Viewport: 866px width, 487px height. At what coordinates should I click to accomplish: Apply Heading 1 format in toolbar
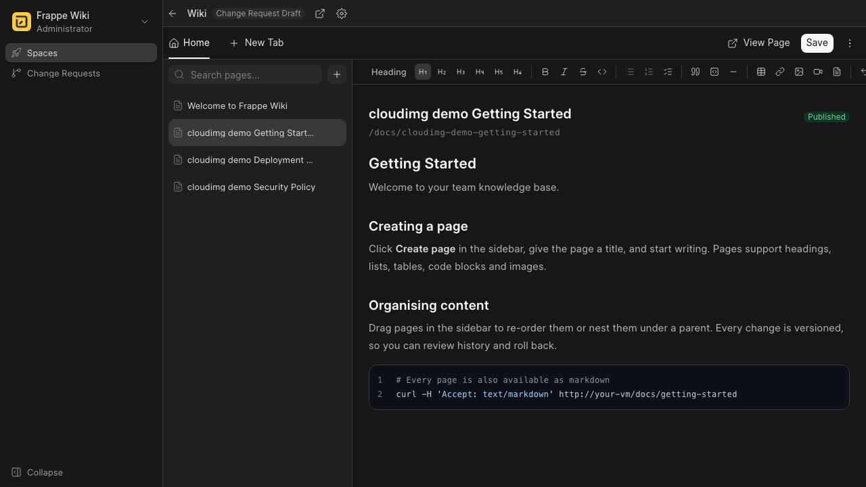(x=423, y=72)
